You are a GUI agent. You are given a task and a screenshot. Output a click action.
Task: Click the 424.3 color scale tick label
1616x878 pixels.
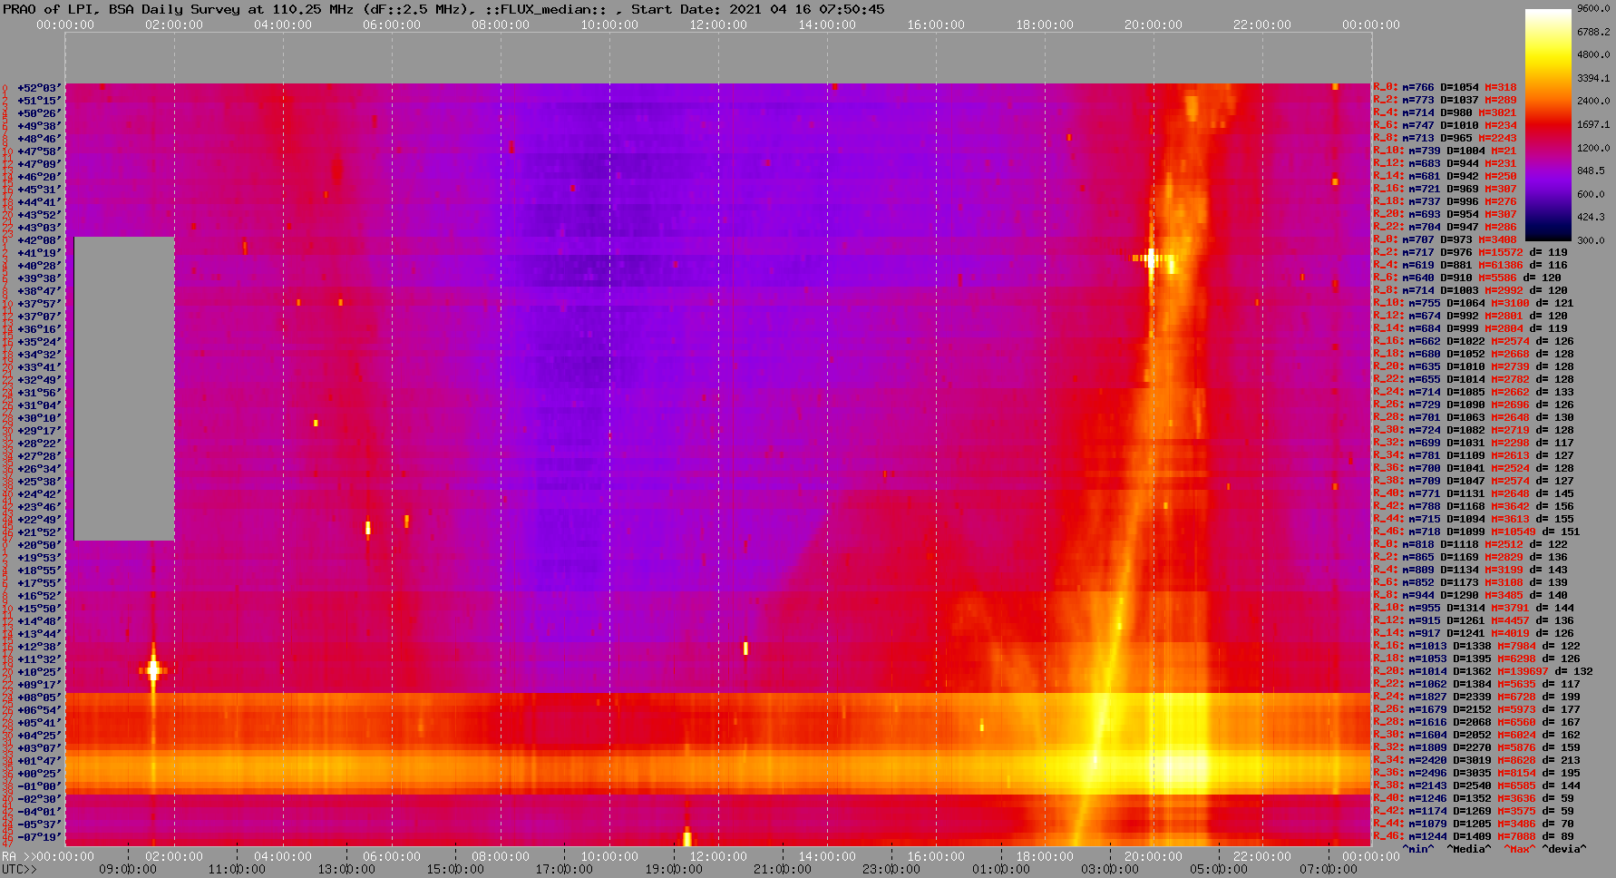[1591, 218]
